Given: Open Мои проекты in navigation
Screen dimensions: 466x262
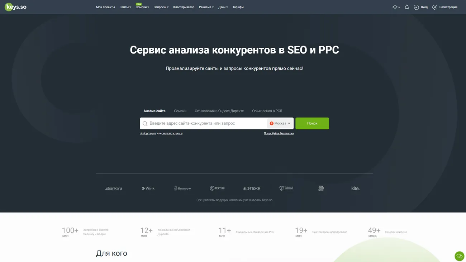Looking at the screenshot, I should [105, 7].
